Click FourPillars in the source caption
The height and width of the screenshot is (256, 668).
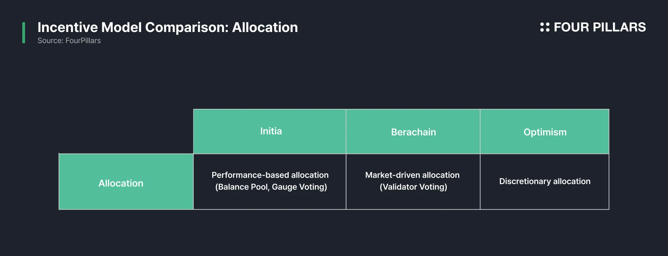tap(83, 41)
